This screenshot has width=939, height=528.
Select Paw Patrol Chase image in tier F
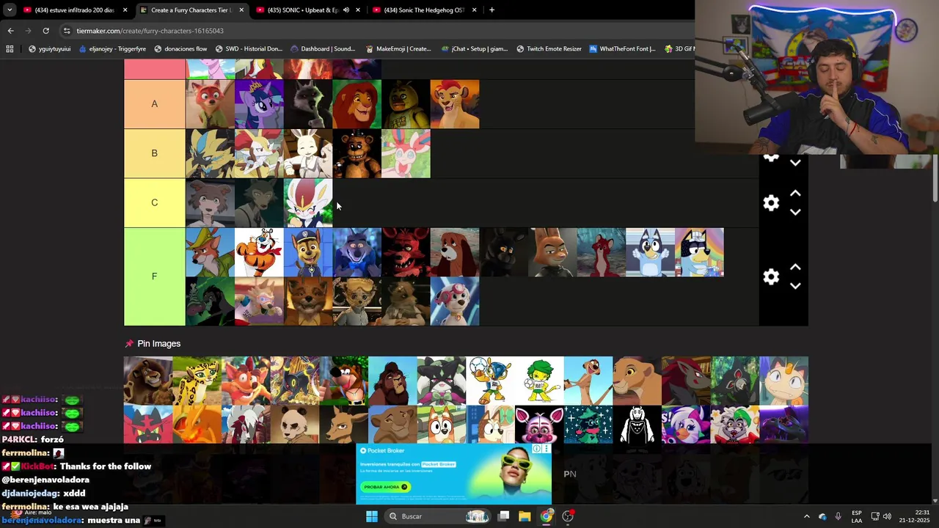308,252
